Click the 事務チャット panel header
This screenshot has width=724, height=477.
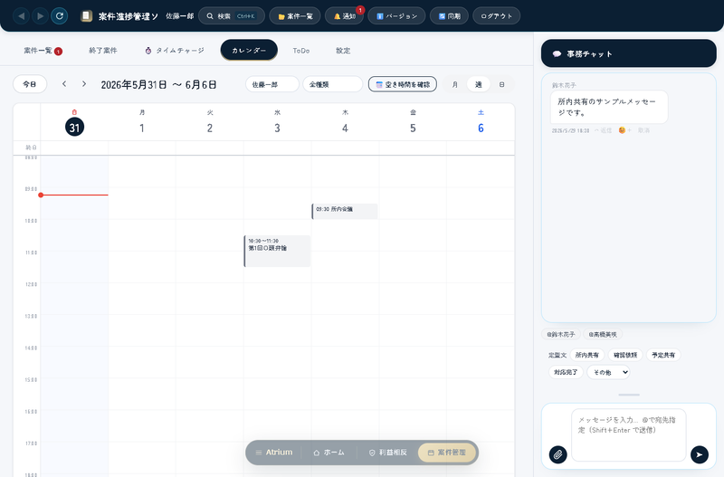click(628, 53)
